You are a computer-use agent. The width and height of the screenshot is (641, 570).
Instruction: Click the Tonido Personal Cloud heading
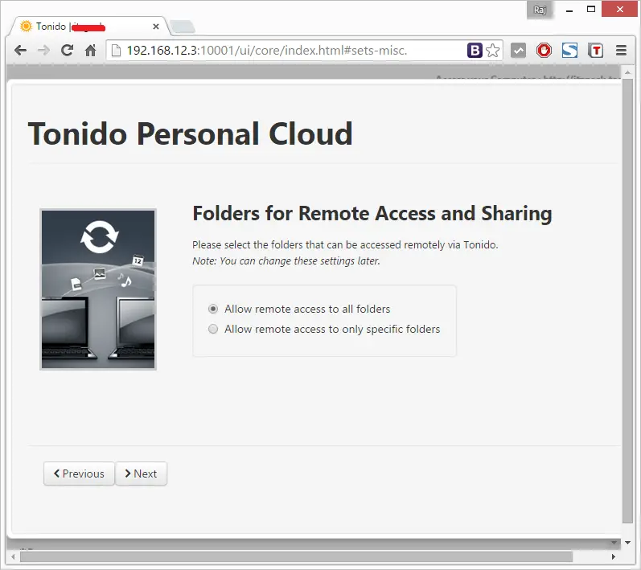pyautogui.click(x=190, y=134)
